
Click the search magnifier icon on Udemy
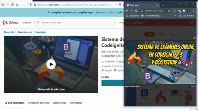click(38, 23)
